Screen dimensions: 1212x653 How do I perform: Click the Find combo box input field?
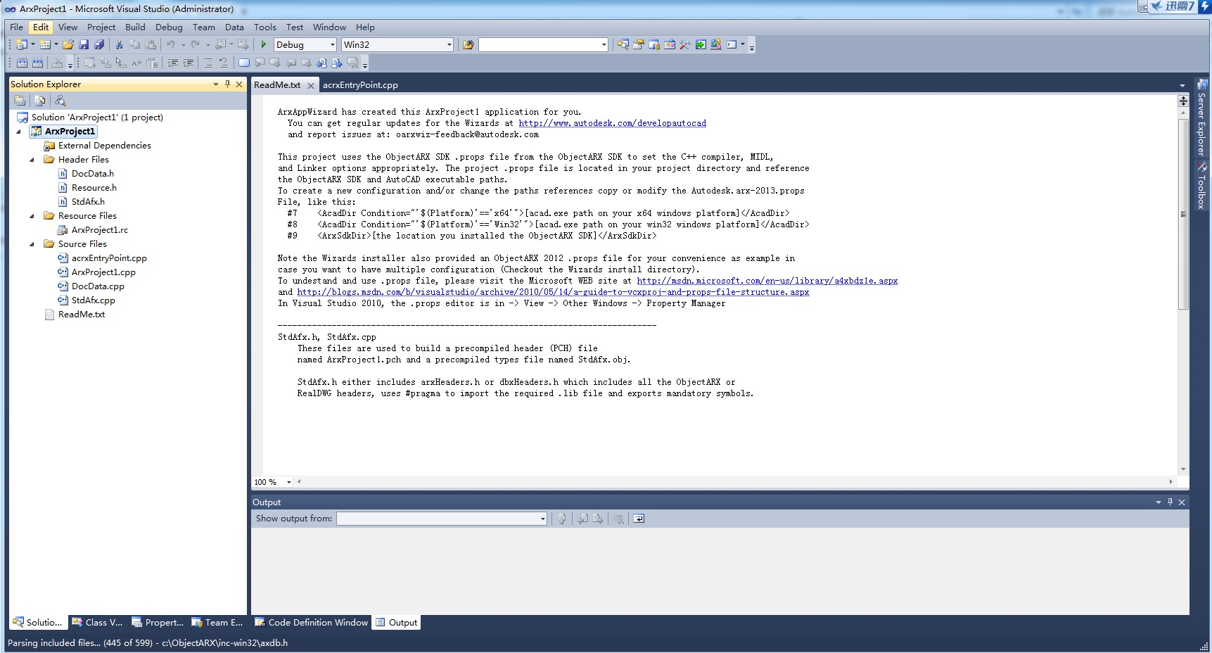539,44
